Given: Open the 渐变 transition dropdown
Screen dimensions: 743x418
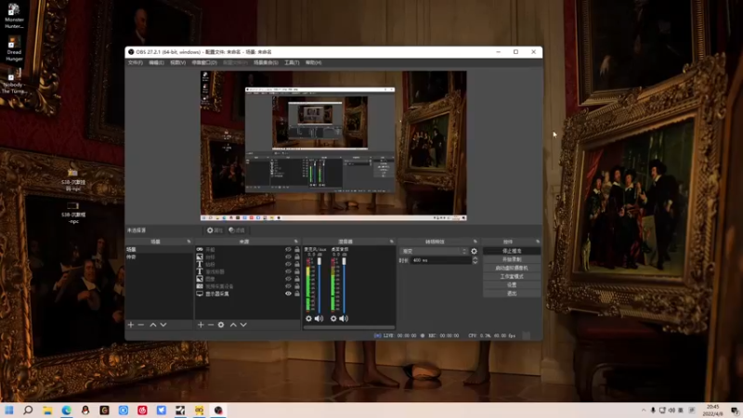Looking at the screenshot, I should click(x=435, y=251).
